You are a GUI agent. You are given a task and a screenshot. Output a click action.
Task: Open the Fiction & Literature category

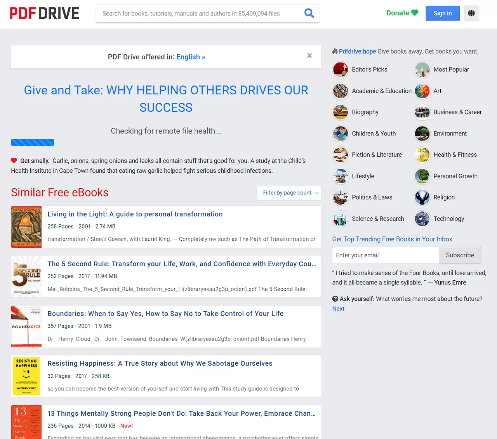pyautogui.click(x=341, y=154)
